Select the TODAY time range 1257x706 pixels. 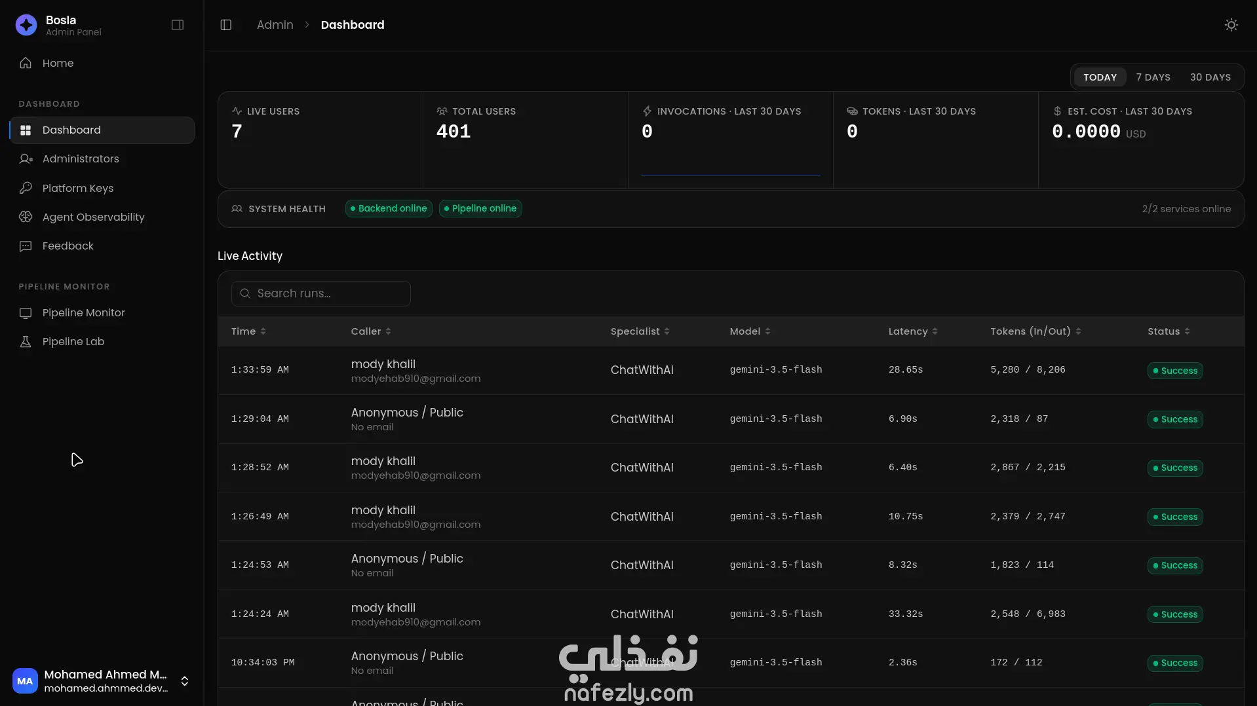pyautogui.click(x=1100, y=77)
